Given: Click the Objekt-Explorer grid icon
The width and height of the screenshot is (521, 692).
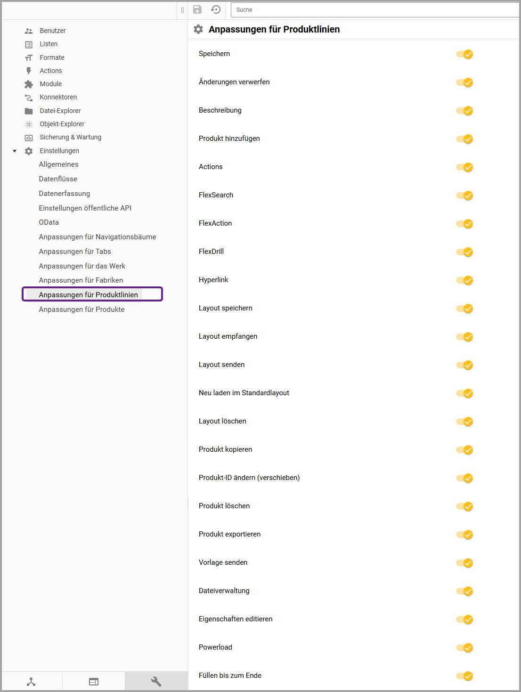Looking at the screenshot, I should pyautogui.click(x=29, y=124).
